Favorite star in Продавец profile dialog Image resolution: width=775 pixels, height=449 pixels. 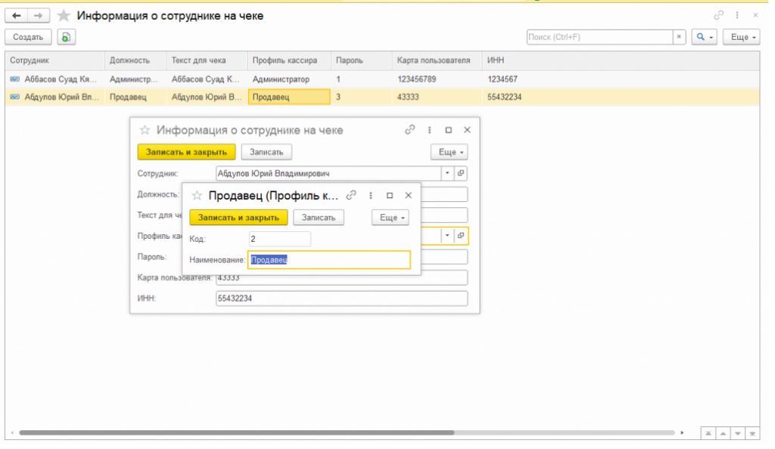coord(198,196)
